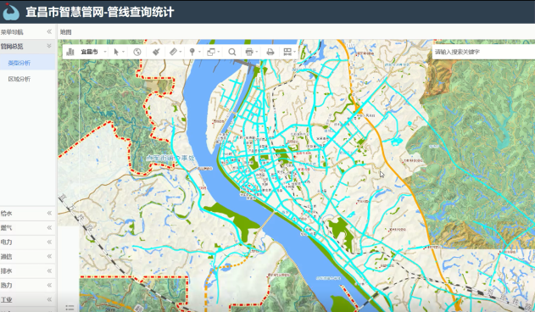Expand the 电力 panel
The image size is (535, 312).
[27, 242]
